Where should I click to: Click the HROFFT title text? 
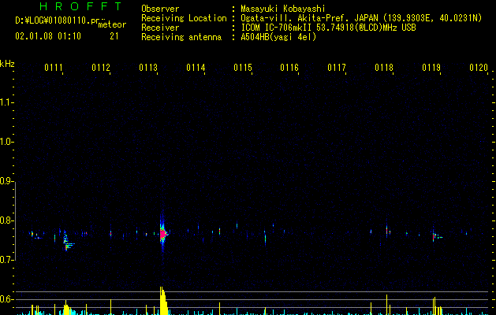81,6
